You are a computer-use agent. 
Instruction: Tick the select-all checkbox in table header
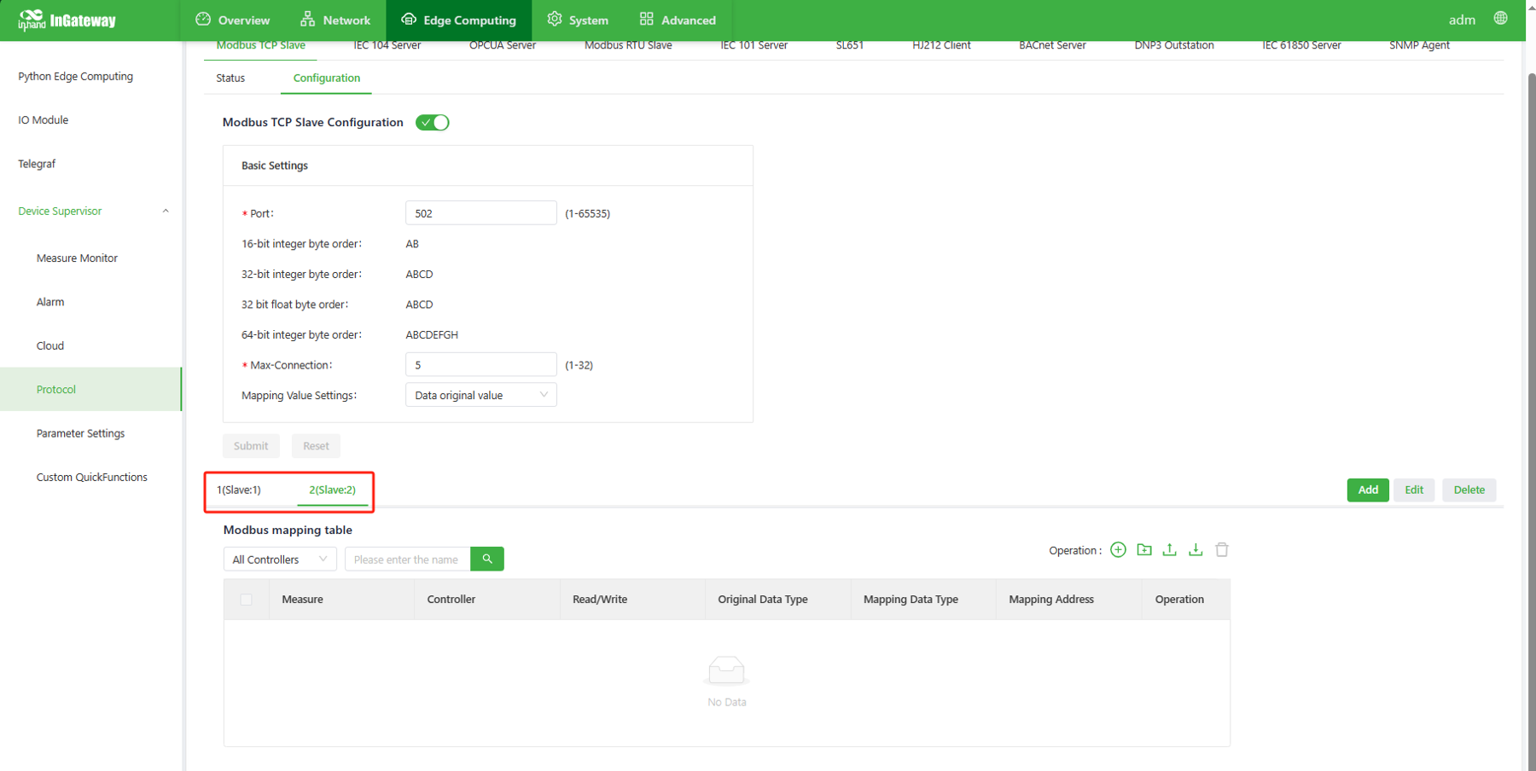(247, 600)
